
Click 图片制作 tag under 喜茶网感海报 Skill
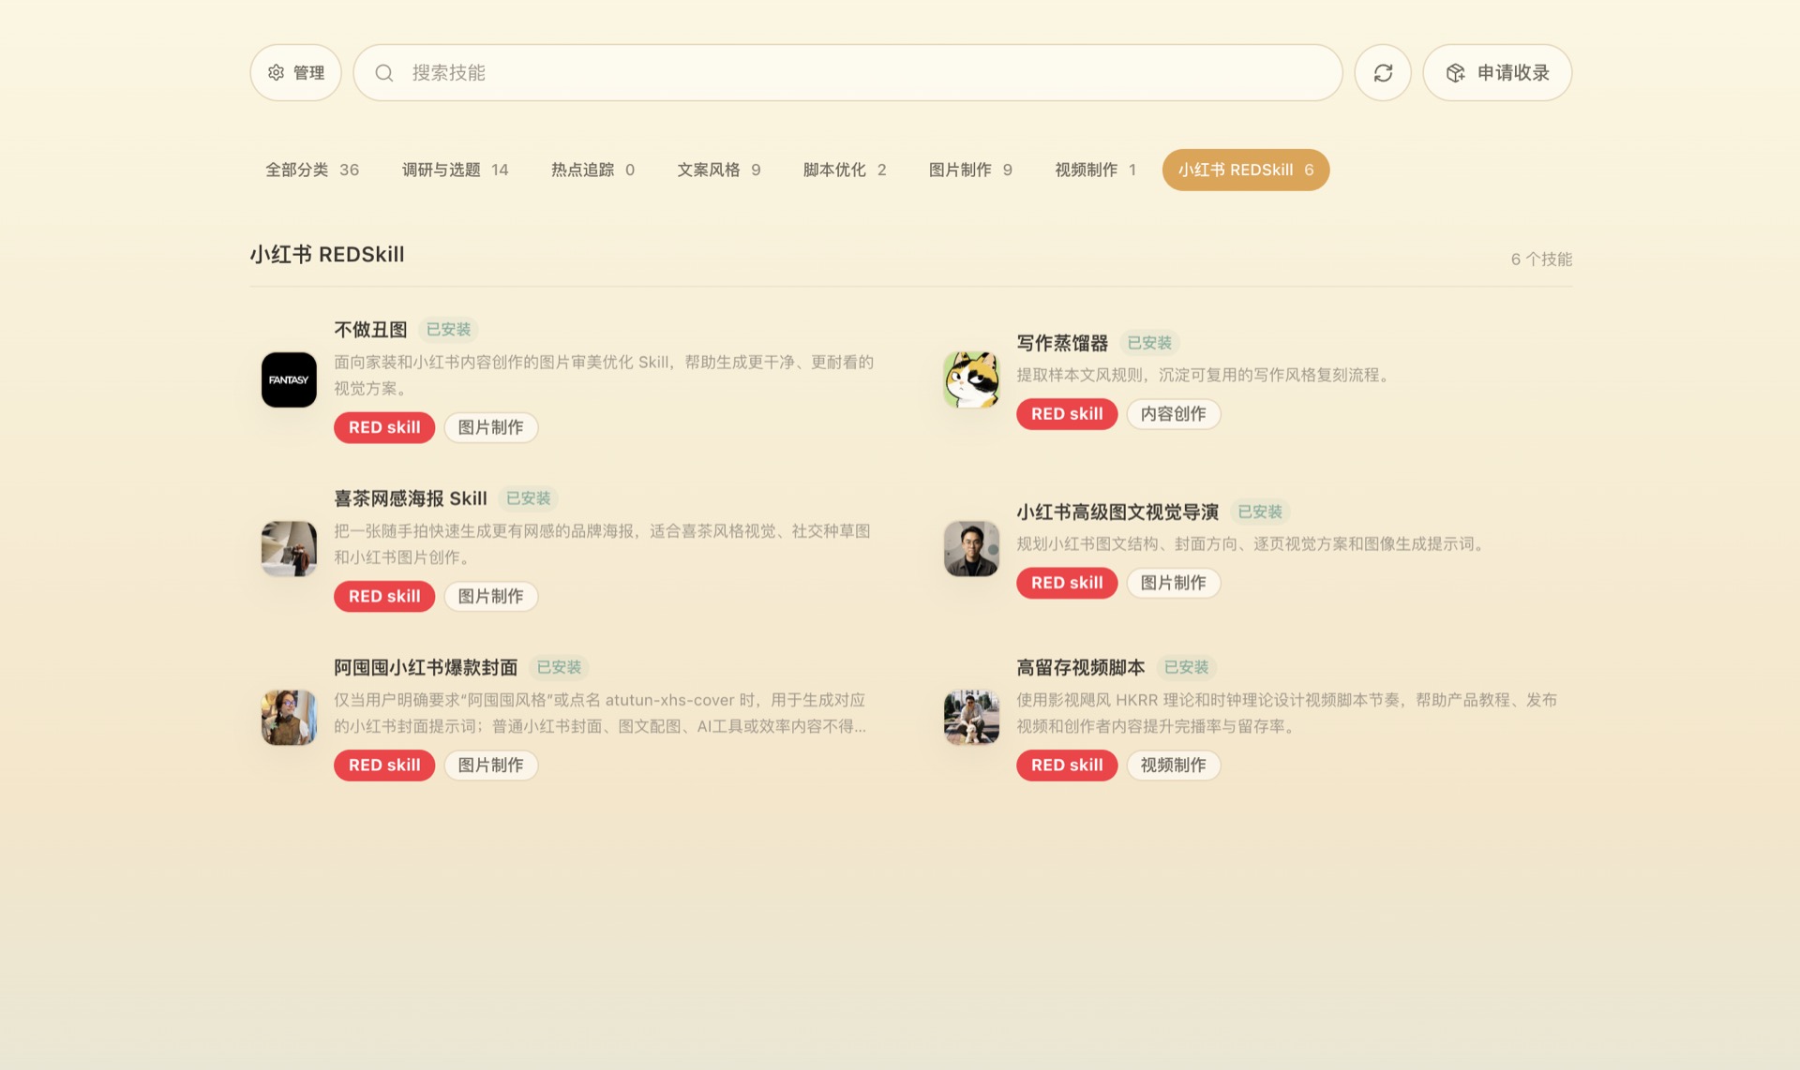[x=491, y=596]
